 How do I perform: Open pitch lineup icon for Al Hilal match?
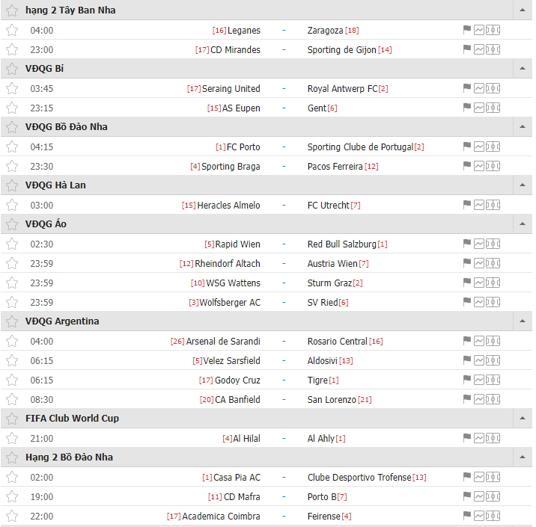click(x=493, y=438)
